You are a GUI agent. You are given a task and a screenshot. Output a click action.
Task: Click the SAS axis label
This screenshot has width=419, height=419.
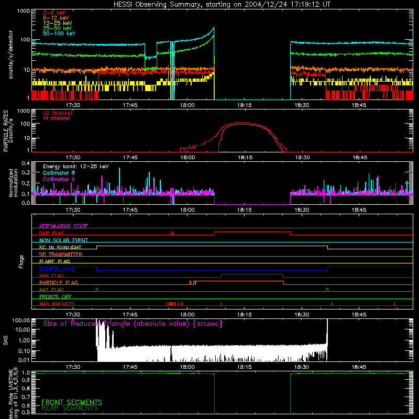[x=5, y=340]
